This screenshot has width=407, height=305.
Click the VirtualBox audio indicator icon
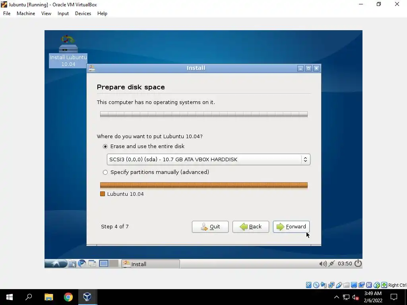(324, 285)
